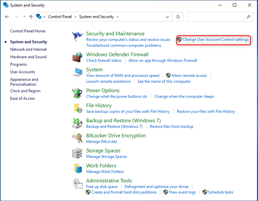This screenshot has height=201, width=258.
Task: Click the shield icon beside View event logs
Action: point(166,192)
